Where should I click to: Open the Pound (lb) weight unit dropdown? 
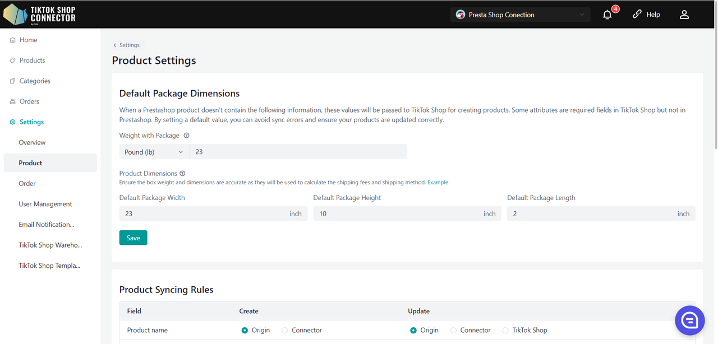click(154, 152)
